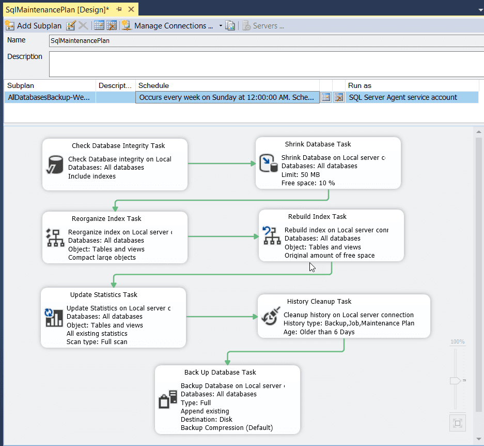Click the Add Subplan toolbar button
The image size is (484, 446).
(x=34, y=26)
